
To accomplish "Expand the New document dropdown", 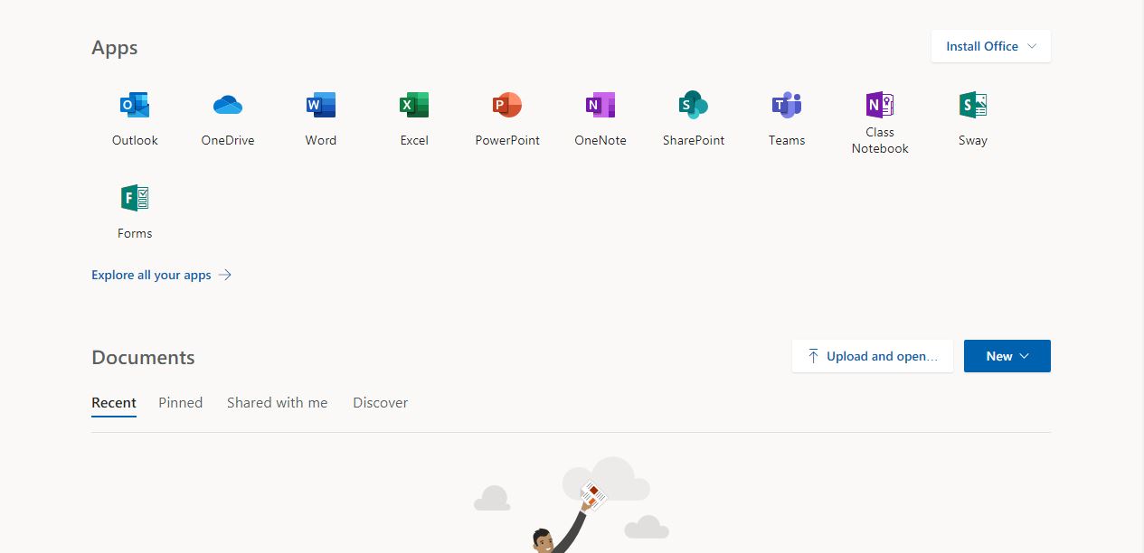I will coord(1007,356).
